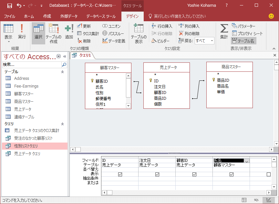This screenshot has height=204, width=279.
Task: Open the ファイル tab
Action: (10, 16)
